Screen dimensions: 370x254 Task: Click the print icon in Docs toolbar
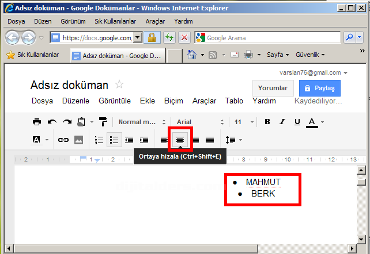coord(37,122)
